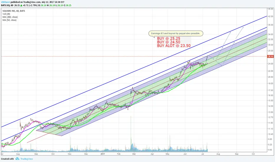Click the 16.50 price axis label
Screen dimensions: 275x162
pos(271,95)
